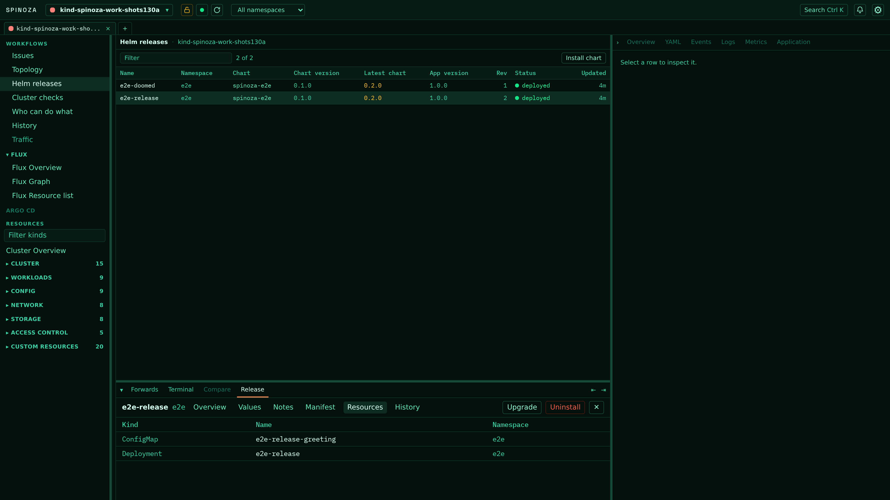
Task: Open the All namespaces dropdown
Action: [x=268, y=10]
